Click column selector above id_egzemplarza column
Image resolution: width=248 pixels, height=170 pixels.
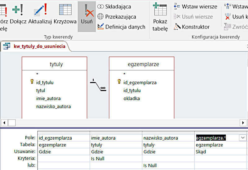point(64,133)
